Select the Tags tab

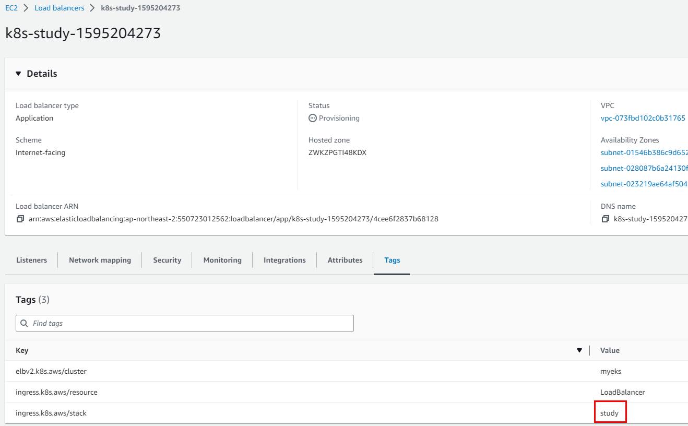(392, 260)
